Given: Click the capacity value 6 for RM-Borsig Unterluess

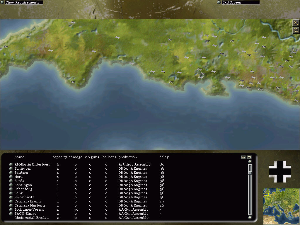Looking at the screenshot, I should tap(58, 164).
